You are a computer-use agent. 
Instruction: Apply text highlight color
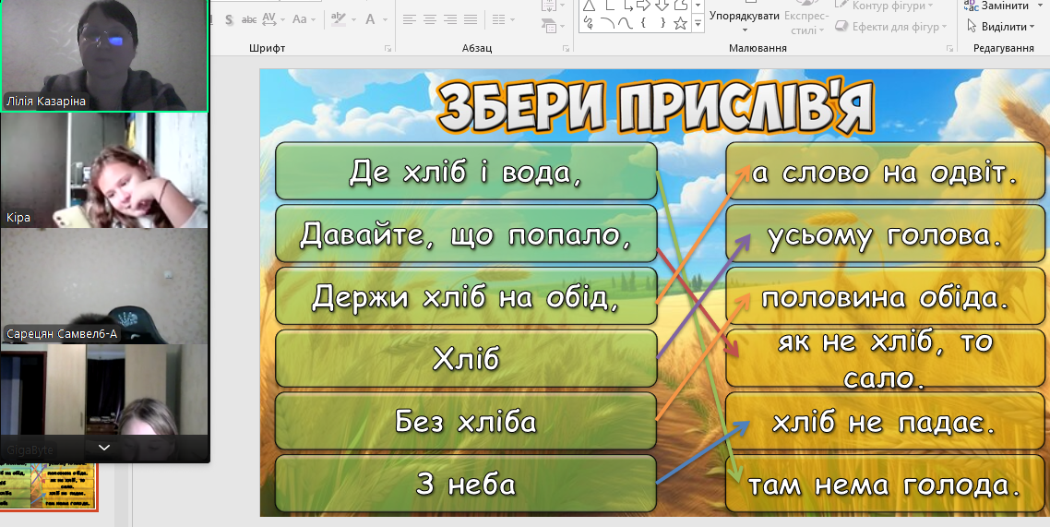click(339, 19)
